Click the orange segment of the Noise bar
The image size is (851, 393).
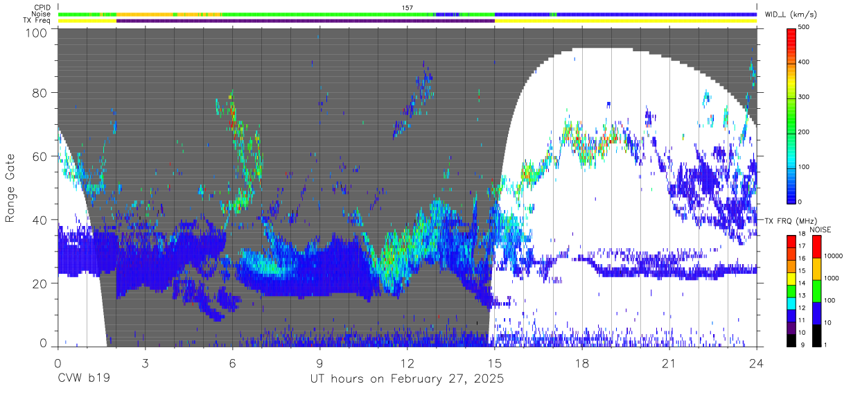pos(143,14)
